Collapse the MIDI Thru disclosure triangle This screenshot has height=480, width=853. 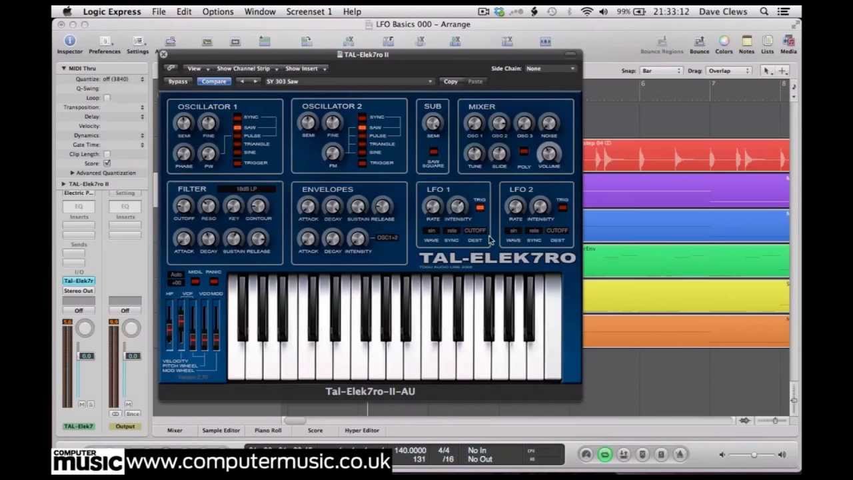point(64,68)
